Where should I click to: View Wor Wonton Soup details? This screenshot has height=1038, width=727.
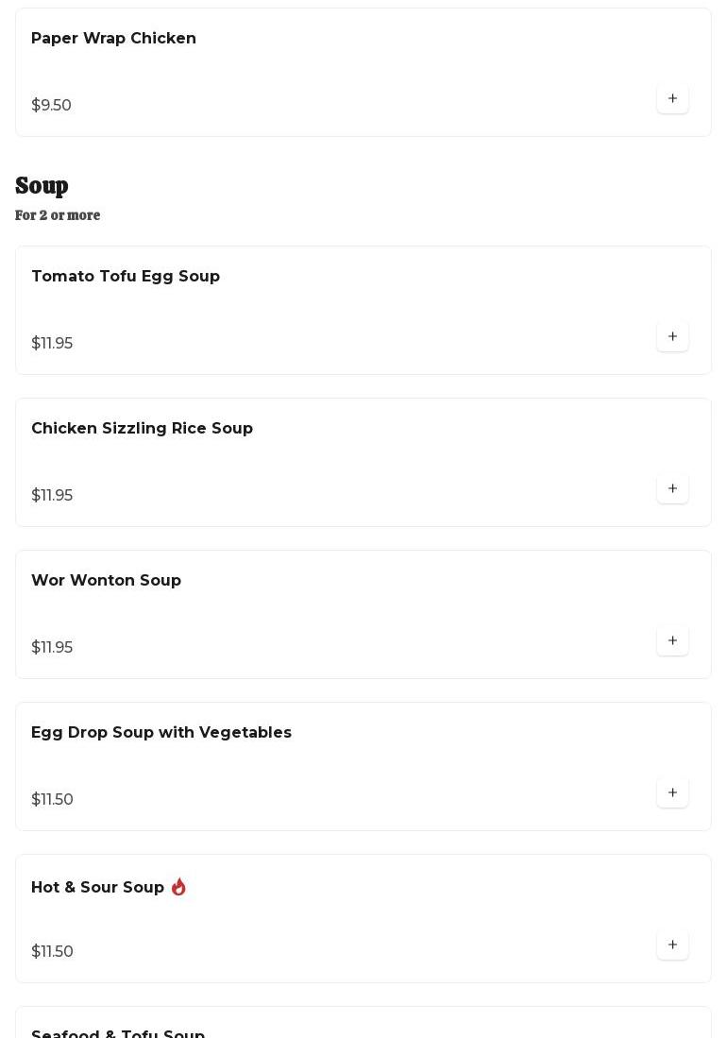point(106,581)
